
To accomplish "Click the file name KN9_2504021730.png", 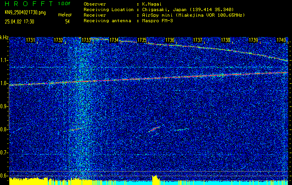I will pos(25,12).
